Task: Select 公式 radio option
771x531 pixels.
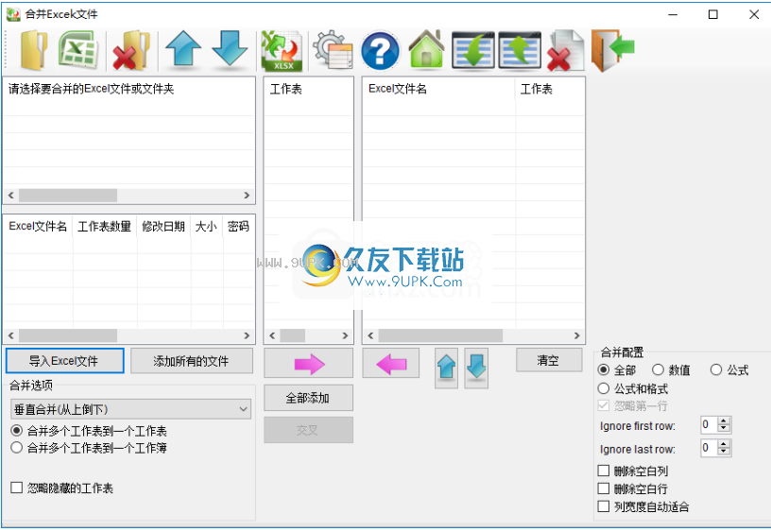Action: [716, 369]
